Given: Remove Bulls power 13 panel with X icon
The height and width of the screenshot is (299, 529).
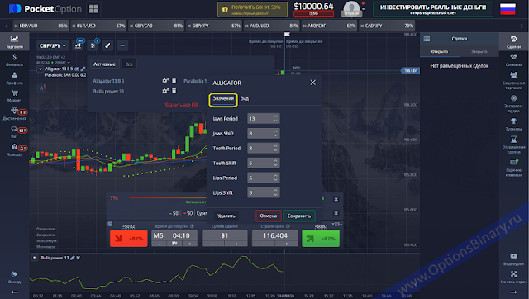Looking at the screenshot, I should click(79, 258).
